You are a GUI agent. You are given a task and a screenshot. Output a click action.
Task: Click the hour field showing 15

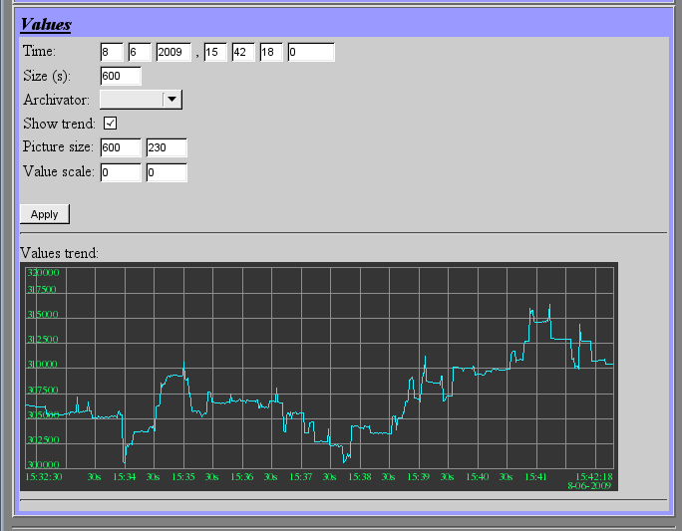(x=215, y=52)
